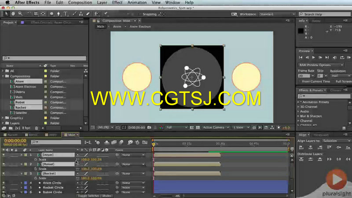Click the Play button in Preview panel
The image size is (352, 198).
tap(314, 58)
